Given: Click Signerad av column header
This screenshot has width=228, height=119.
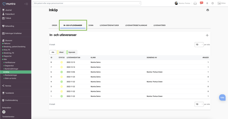Looking at the screenshot, I should 152,58.
